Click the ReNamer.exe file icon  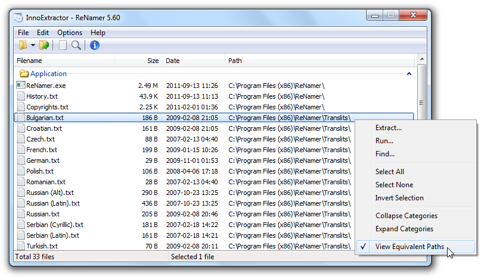tap(21, 85)
